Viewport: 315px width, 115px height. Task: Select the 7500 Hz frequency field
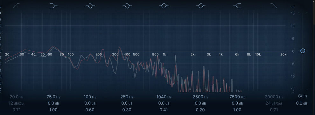point(237,97)
